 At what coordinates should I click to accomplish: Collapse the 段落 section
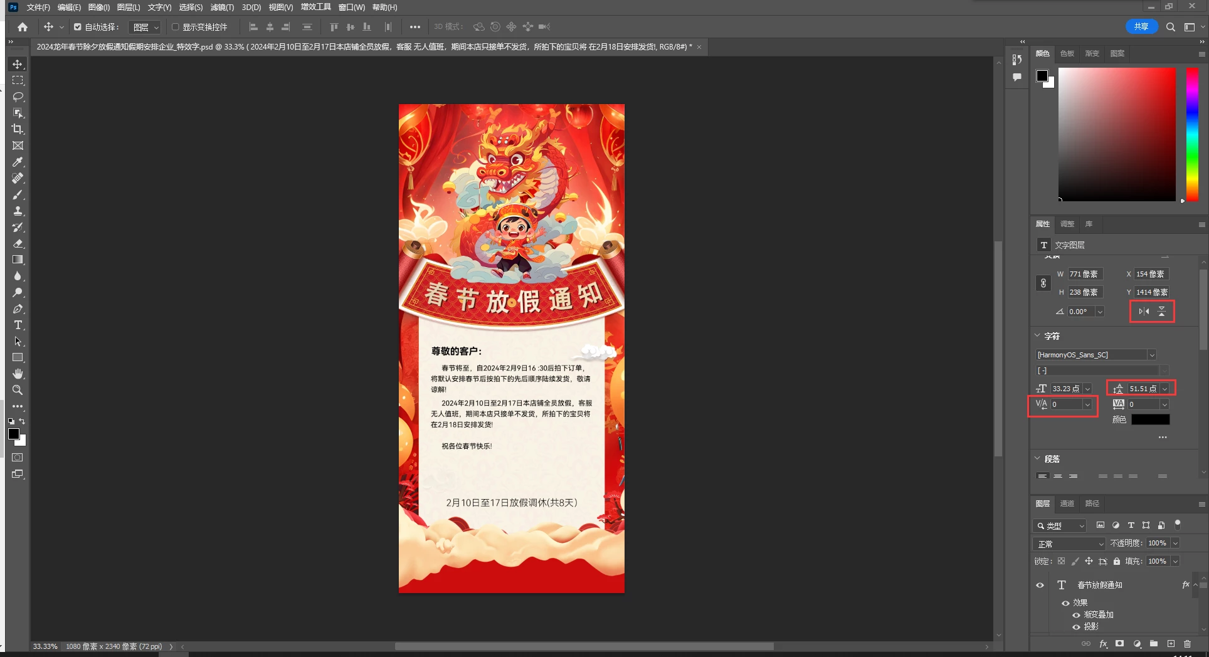click(1037, 459)
